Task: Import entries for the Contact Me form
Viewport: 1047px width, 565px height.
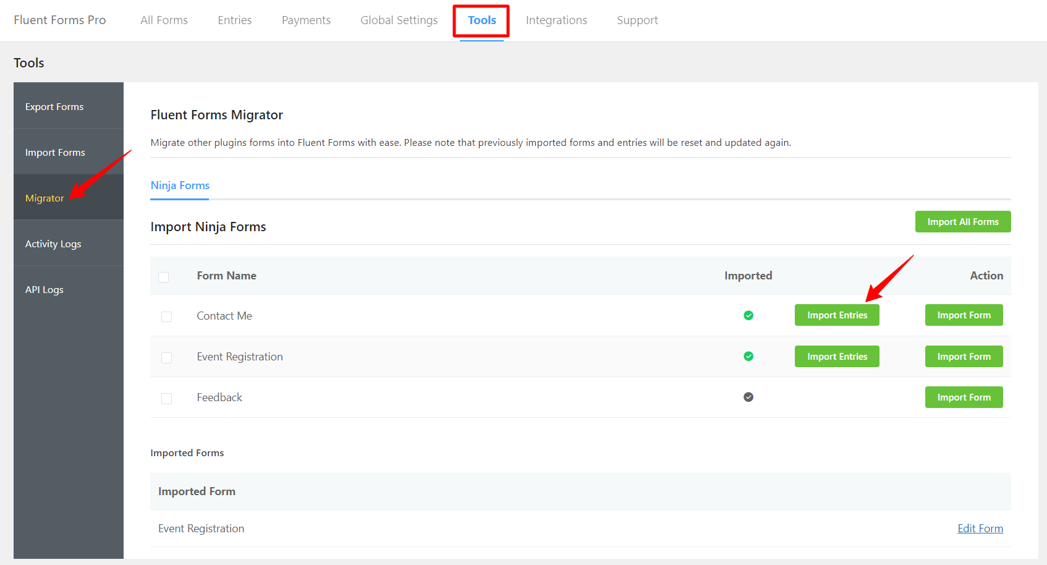Action: (837, 315)
